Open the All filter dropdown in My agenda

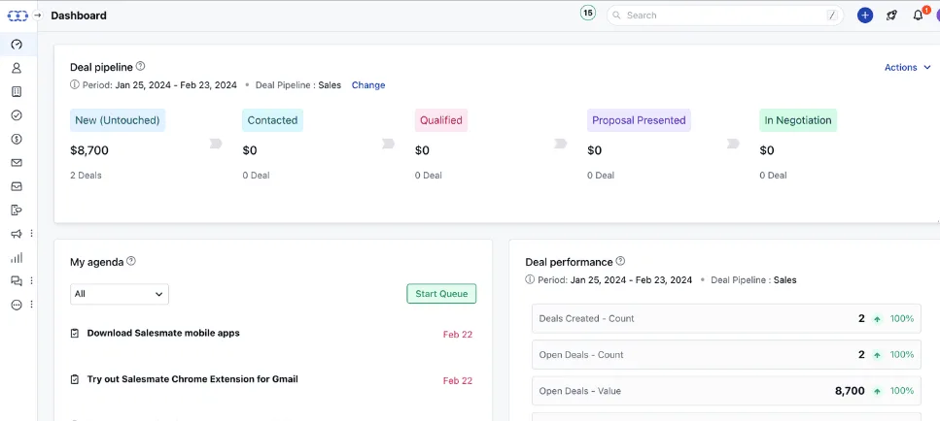point(120,294)
